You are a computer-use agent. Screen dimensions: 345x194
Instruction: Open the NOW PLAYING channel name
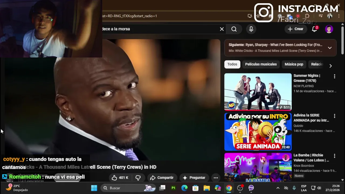tap(303, 86)
